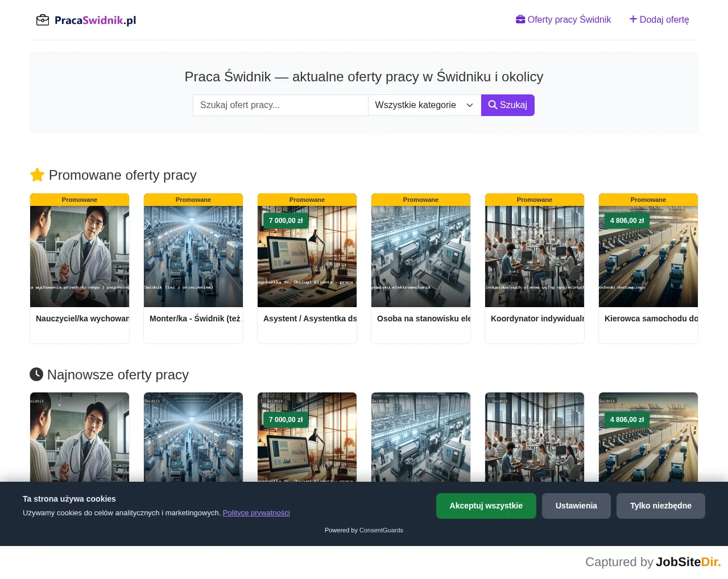
Task: Click Promowane label on Kierowca samochodu card
Action: coord(648,200)
